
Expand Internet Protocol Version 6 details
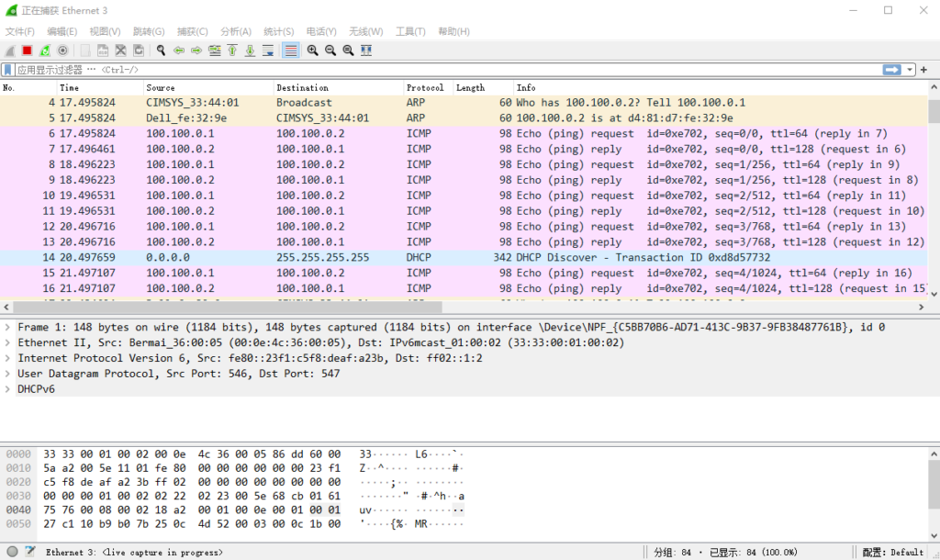(x=8, y=358)
